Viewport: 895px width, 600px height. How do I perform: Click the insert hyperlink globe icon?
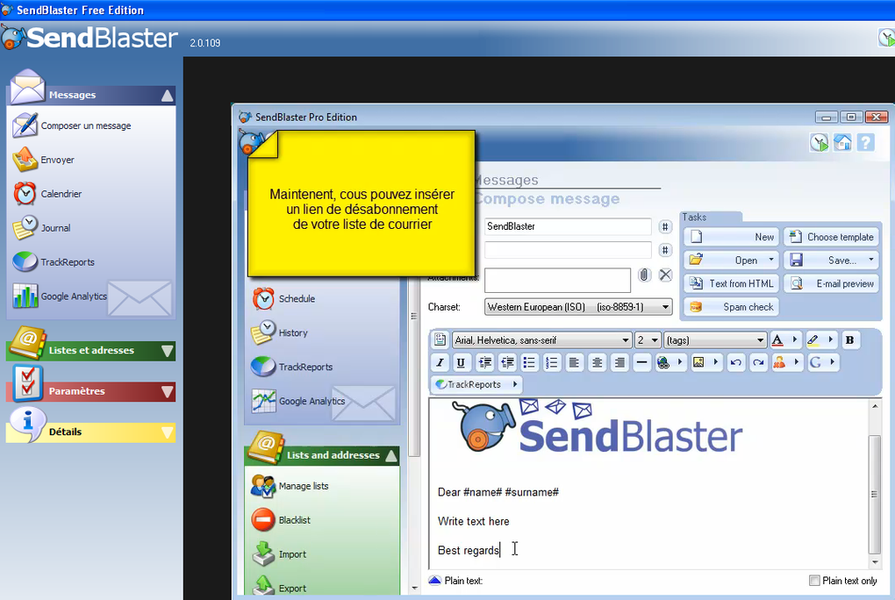coord(663,362)
